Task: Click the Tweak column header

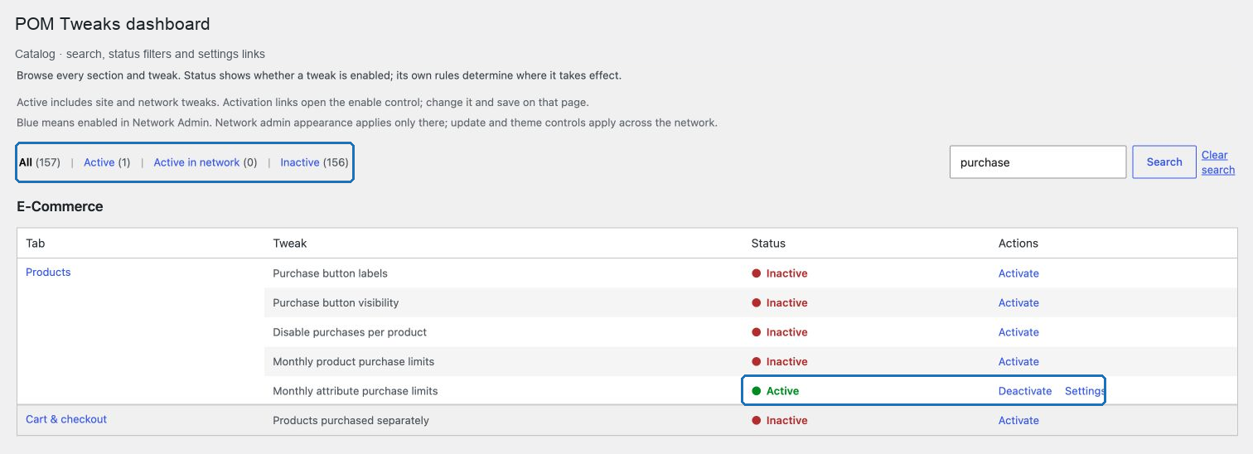Action: (x=290, y=244)
